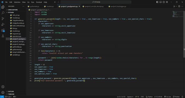Screen dimensions: 185x98
Task: Change UTF-8 encoding setting
Action: pos(137,97)
